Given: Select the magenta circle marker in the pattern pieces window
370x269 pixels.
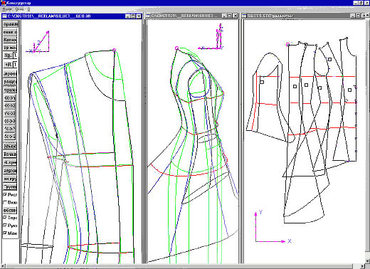Looking at the screenshot, I should [287, 44].
